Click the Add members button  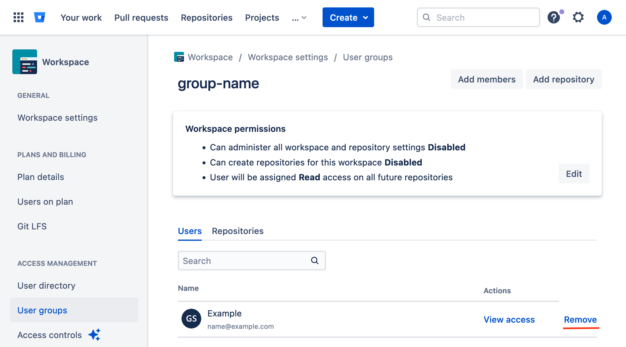pos(487,79)
